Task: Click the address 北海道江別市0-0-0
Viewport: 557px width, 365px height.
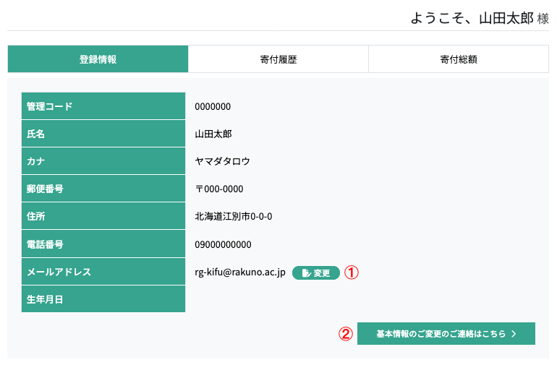Action: [x=234, y=216]
